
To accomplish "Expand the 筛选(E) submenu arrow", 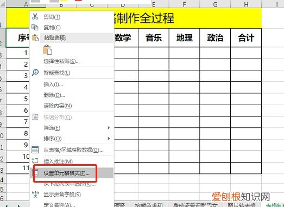I will (109, 128).
